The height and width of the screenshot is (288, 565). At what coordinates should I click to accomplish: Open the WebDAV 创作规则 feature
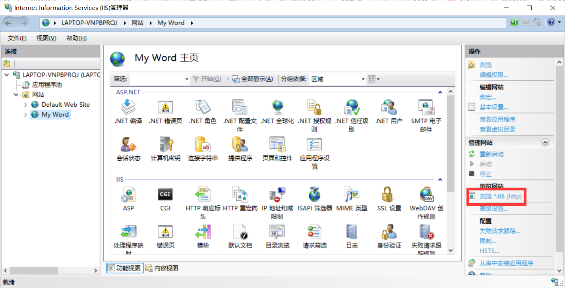(426, 196)
